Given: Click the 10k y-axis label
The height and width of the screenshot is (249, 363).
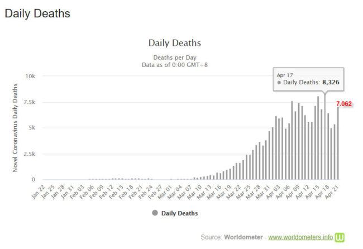Looking at the screenshot, I should (x=30, y=76).
